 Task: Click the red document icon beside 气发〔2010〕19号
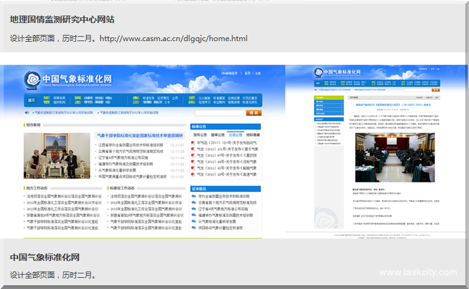[x=193, y=174]
